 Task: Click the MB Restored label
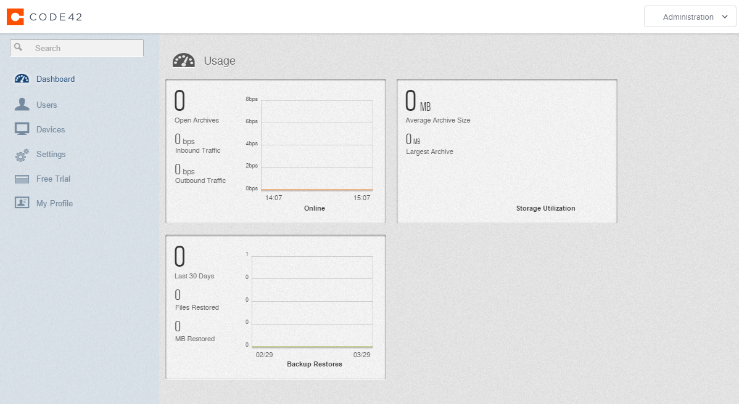[195, 339]
